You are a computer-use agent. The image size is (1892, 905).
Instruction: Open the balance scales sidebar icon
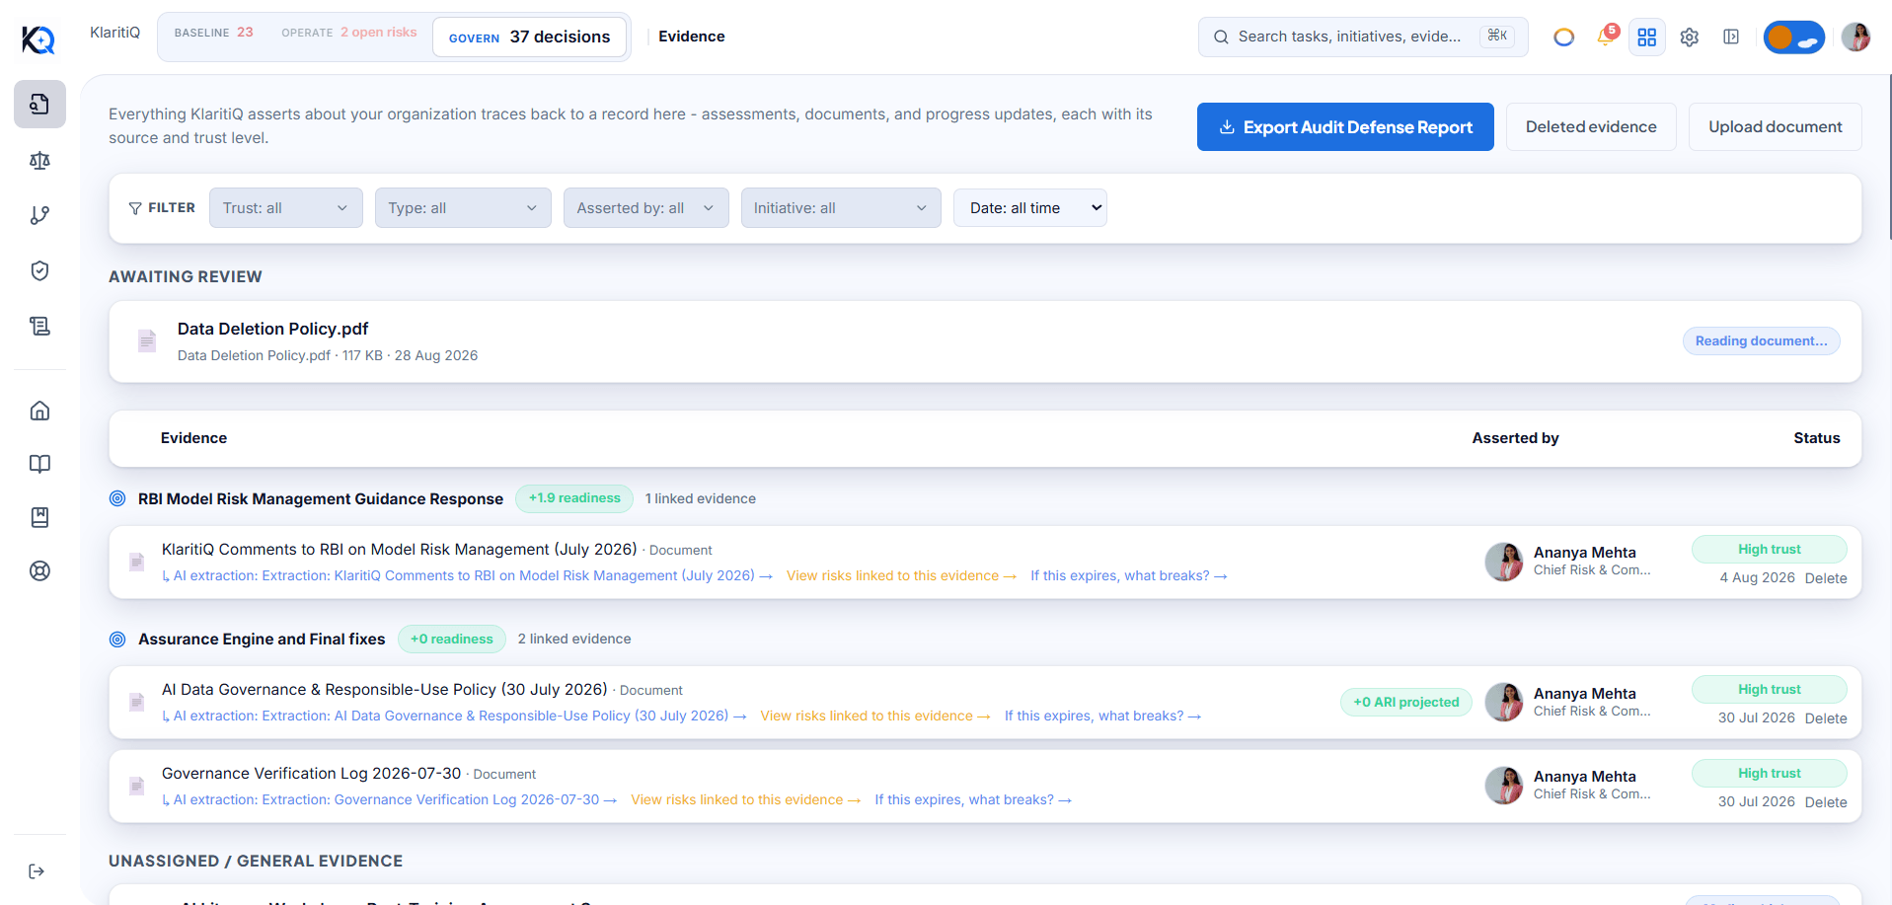pos(39,160)
